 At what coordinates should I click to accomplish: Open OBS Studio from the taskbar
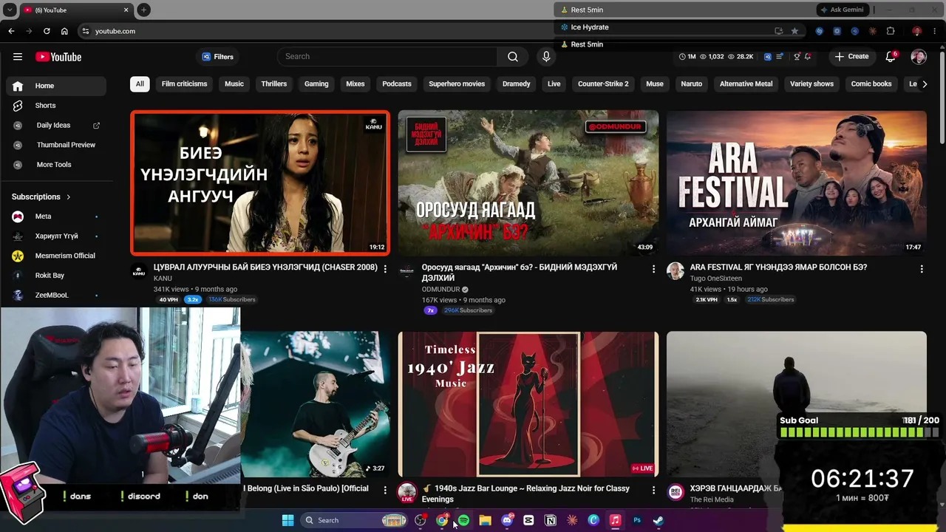pyautogui.click(x=420, y=520)
